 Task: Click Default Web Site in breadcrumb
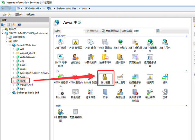[66, 9]
